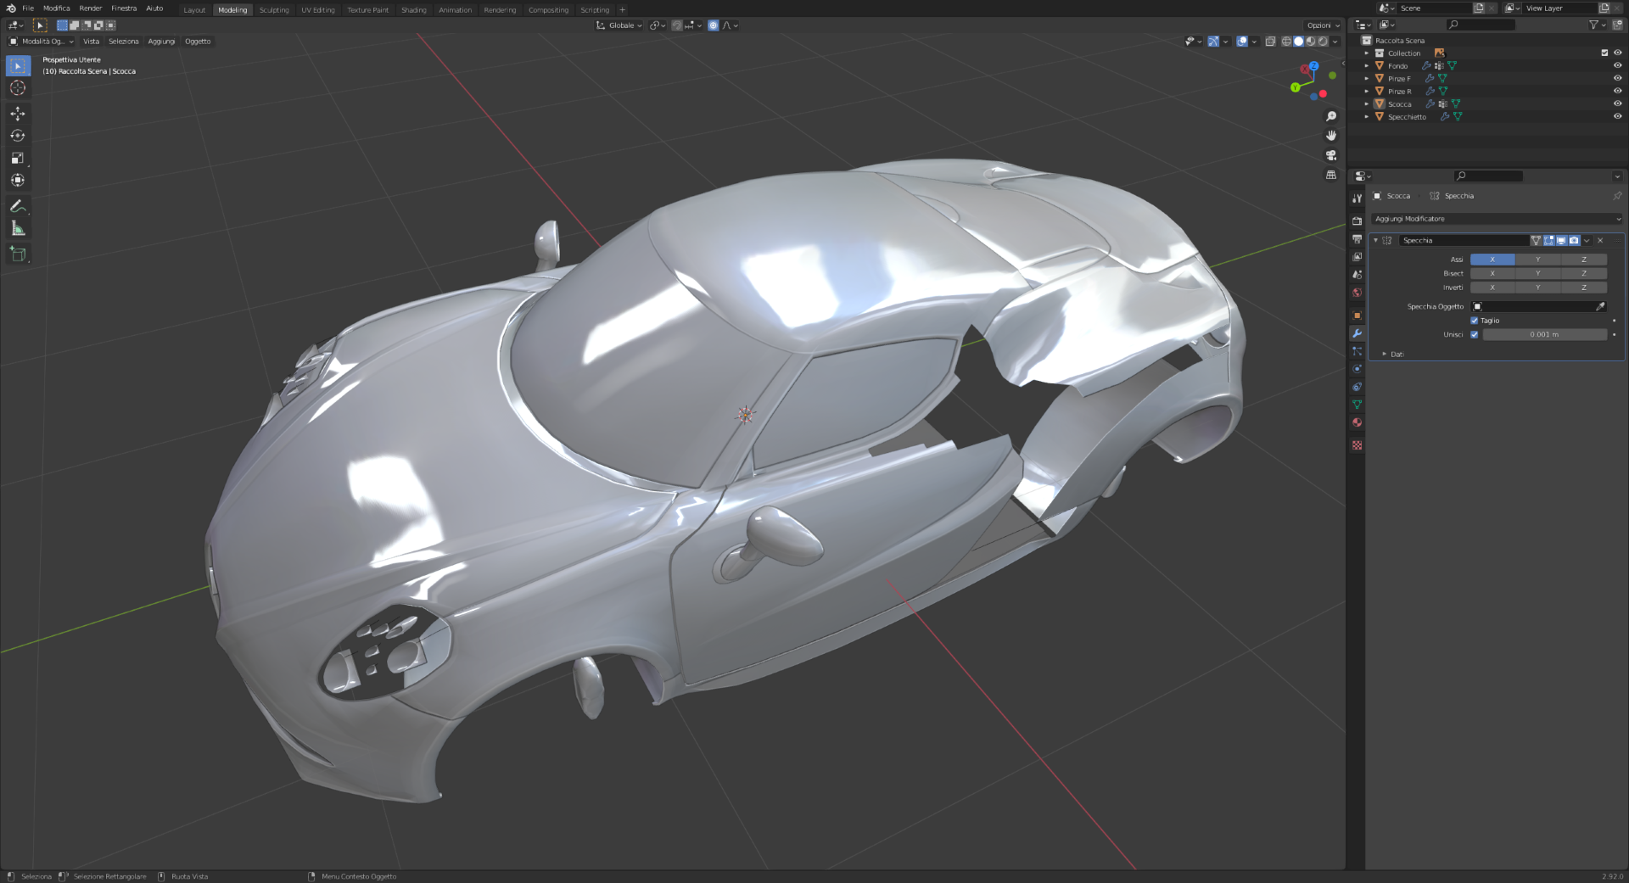
Task: Expand the Scocca tree row
Action: pyautogui.click(x=1367, y=103)
